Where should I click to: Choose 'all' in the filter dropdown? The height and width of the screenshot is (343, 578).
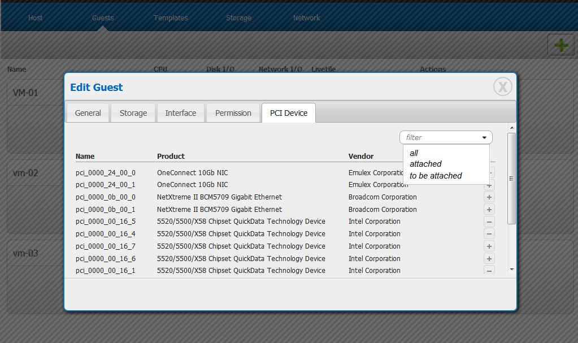(x=414, y=153)
